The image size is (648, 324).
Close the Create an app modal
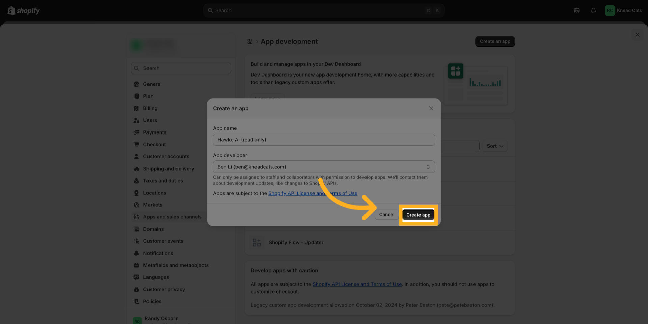pos(431,108)
